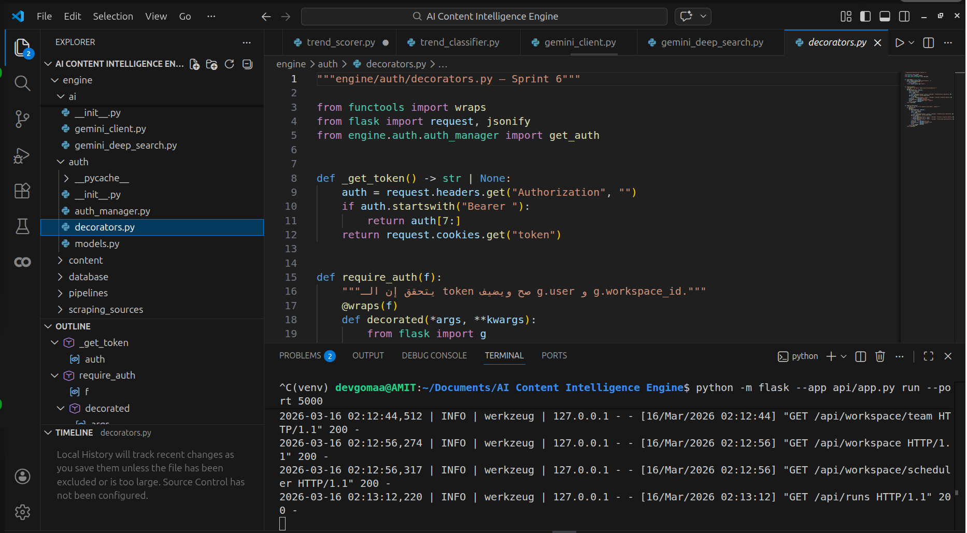This screenshot has width=967, height=533.
Task: Click the New File icon in Explorer
Action: [x=194, y=64]
